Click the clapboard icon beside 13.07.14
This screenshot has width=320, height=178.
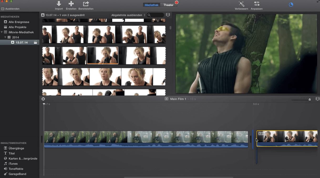coord(35,42)
